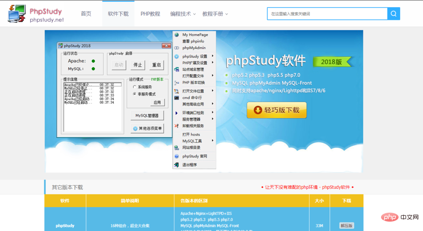This screenshot has height=231, width=423.
Task: Expand the MySQL工具 submenu arrow
Action: click(213, 141)
